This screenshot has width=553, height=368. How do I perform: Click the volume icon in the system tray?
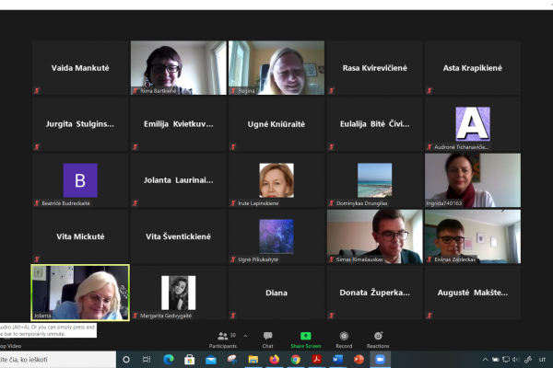pos(516,360)
